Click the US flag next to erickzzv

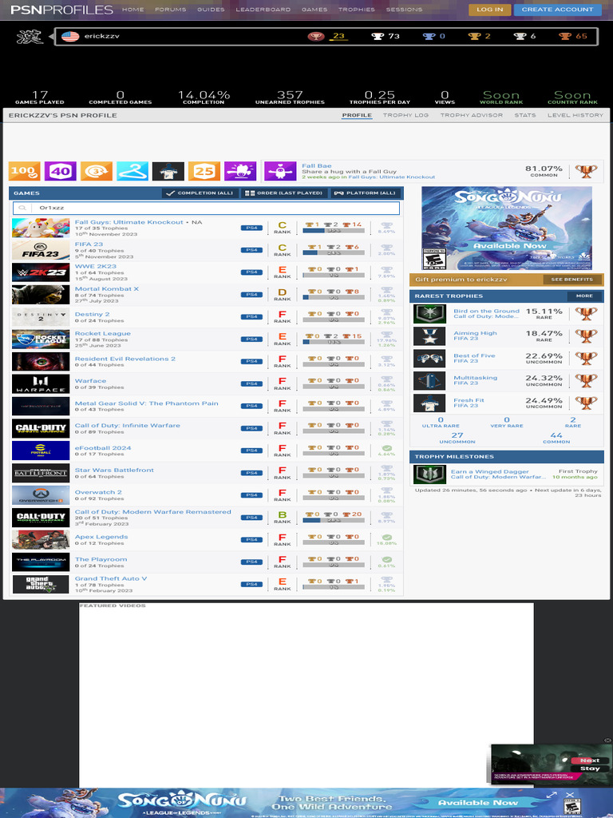pyautogui.click(x=70, y=36)
